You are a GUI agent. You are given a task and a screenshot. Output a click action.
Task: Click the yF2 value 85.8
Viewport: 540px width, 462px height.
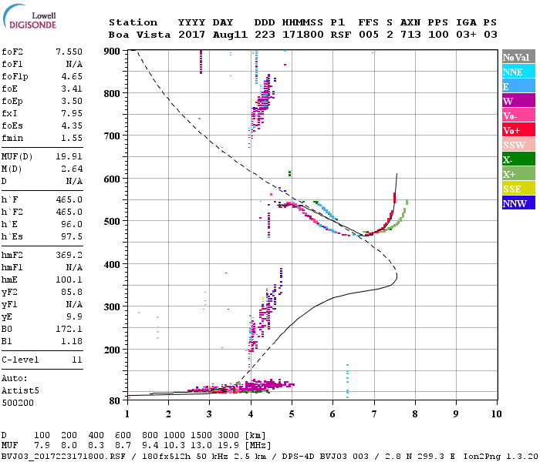[x=72, y=292]
